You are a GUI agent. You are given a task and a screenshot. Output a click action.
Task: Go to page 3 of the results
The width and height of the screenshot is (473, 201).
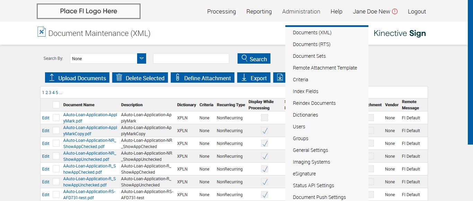50,93
